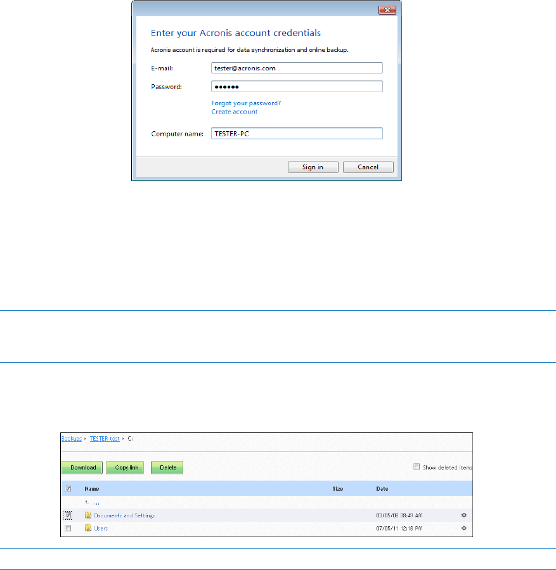Check the Users folder checkbox
Viewport: 556px width, 570px height.
pos(68,528)
